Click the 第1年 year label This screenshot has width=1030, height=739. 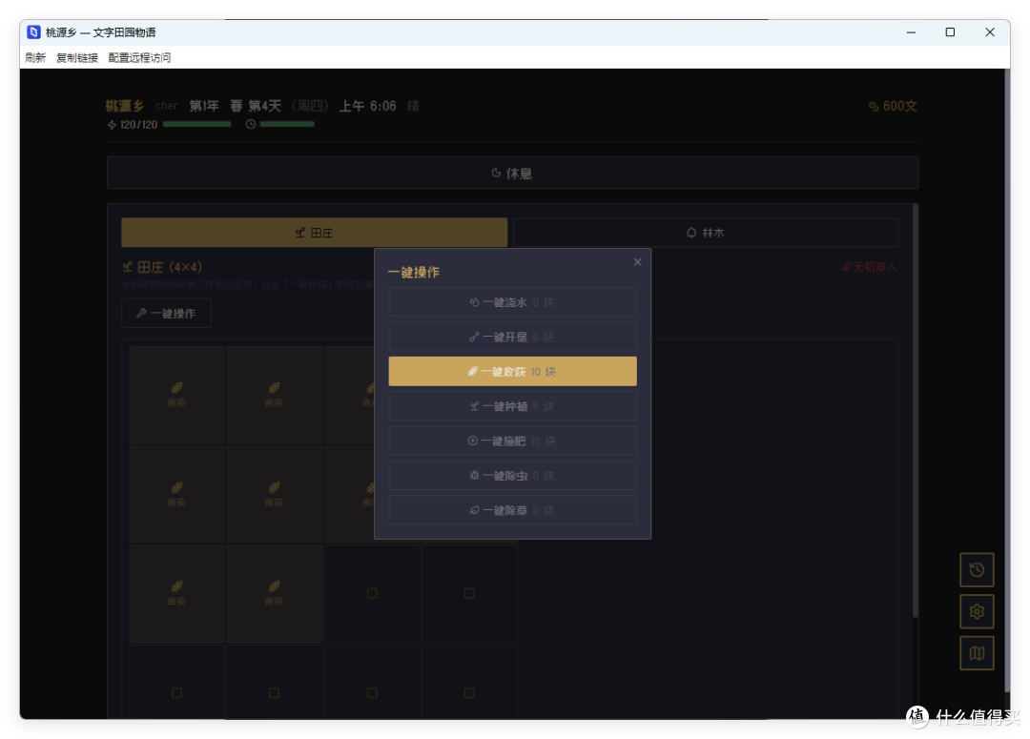pyautogui.click(x=204, y=106)
